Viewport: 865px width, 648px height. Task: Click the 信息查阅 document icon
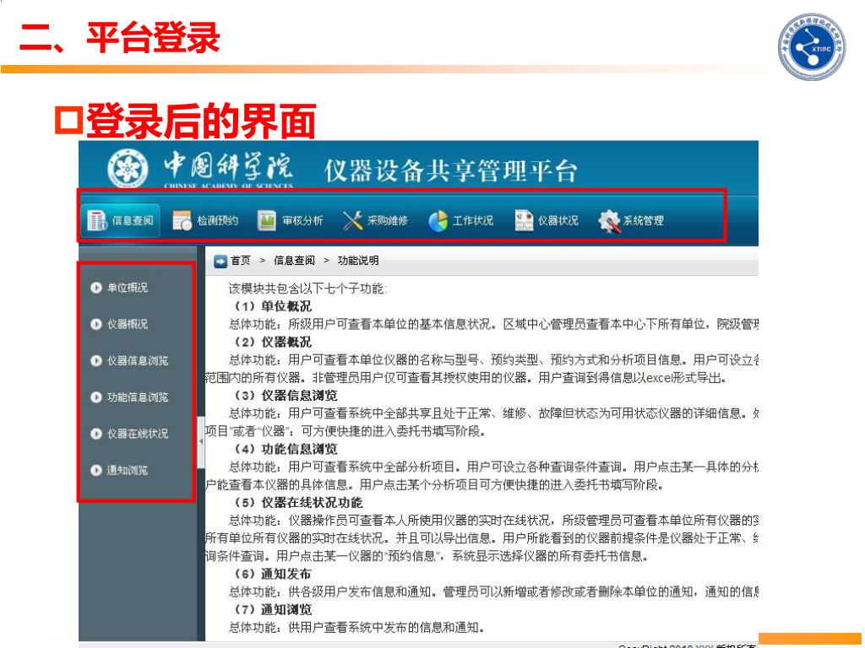tap(97, 221)
